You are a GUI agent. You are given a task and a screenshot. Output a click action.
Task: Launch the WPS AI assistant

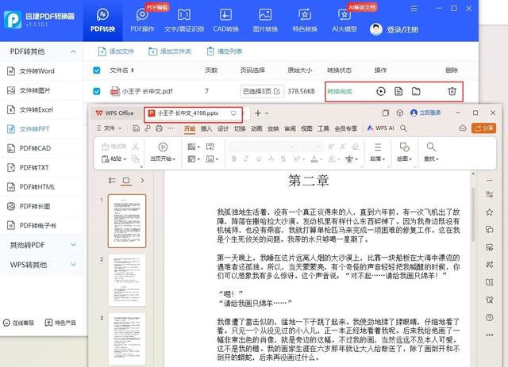click(x=381, y=128)
